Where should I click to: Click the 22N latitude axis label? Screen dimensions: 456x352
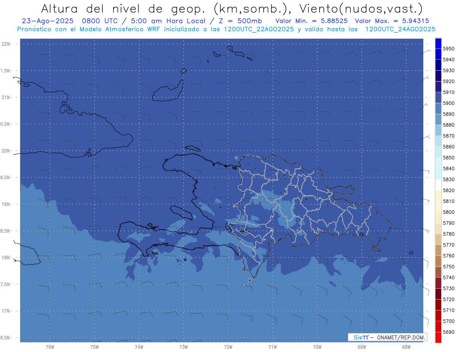[6, 44]
